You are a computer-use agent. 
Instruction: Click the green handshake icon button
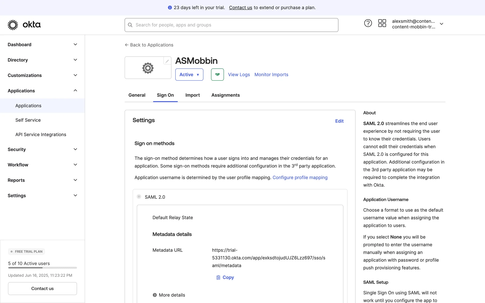[217, 74]
